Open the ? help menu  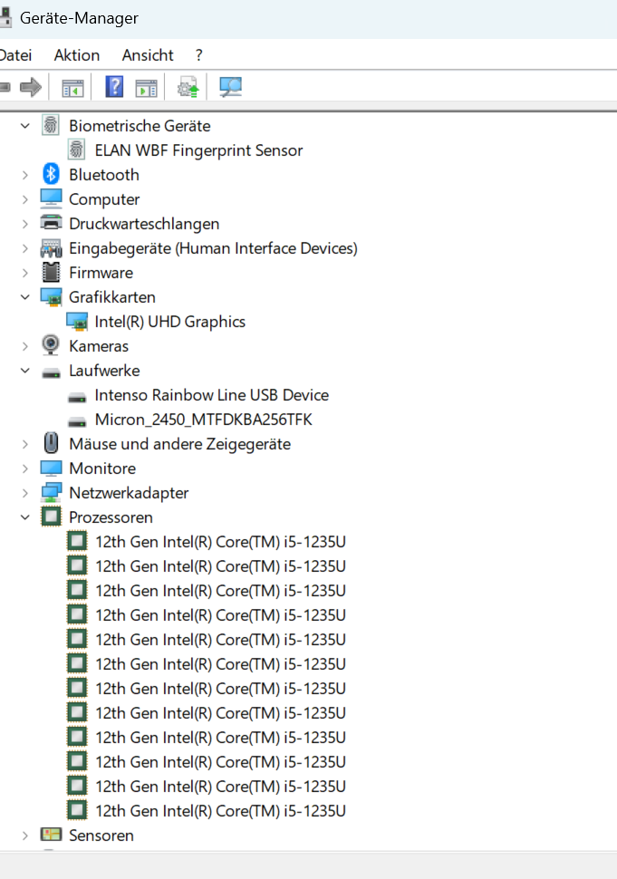(199, 55)
